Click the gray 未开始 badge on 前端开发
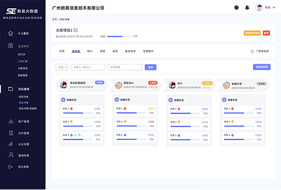Image resolution: width=281 pixels, height=190 pixels. pos(262,84)
